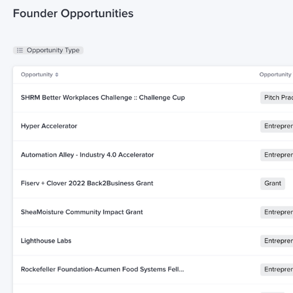This screenshot has width=293, height=293.
Task: Click the Founder Opportunities page heading
Action: tap(73, 13)
